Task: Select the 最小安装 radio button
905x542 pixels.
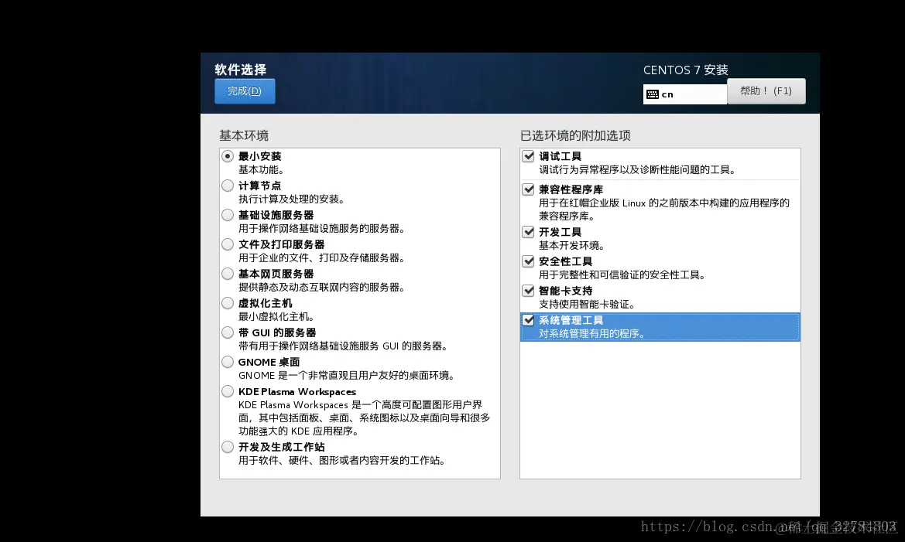Action: [228, 156]
